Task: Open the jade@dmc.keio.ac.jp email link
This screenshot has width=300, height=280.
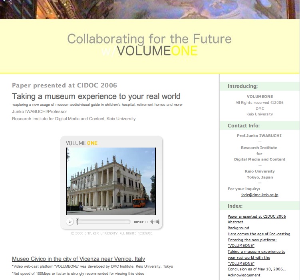Action: [260, 195]
